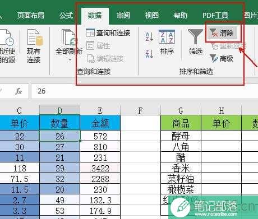Click the 重新应用 filter button
The width and height of the screenshot is (258, 219).
(x=229, y=46)
